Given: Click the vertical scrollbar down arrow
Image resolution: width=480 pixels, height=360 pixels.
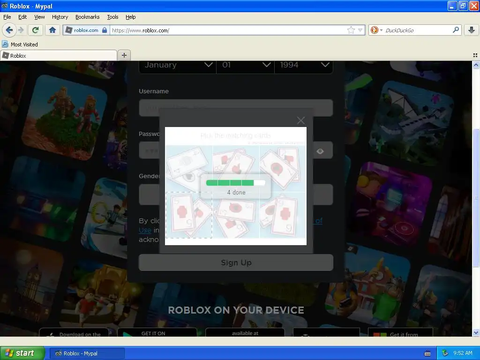Looking at the screenshot, I should tap(476, 333).
